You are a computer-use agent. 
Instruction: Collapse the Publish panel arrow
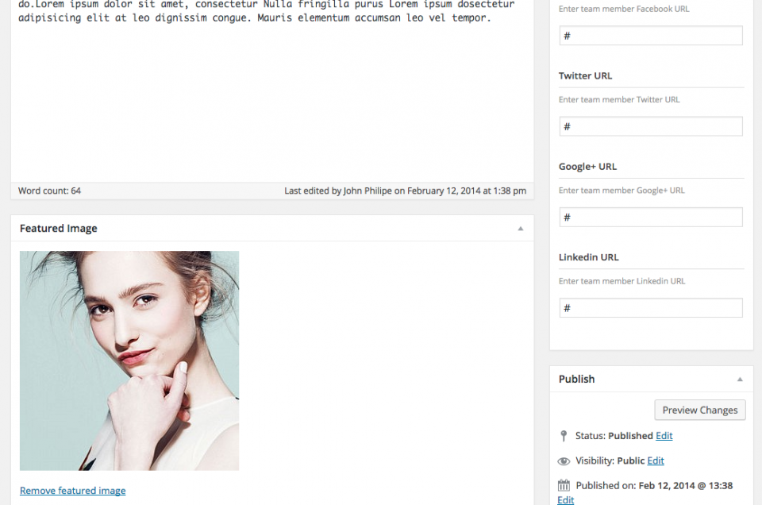(740, 379)
